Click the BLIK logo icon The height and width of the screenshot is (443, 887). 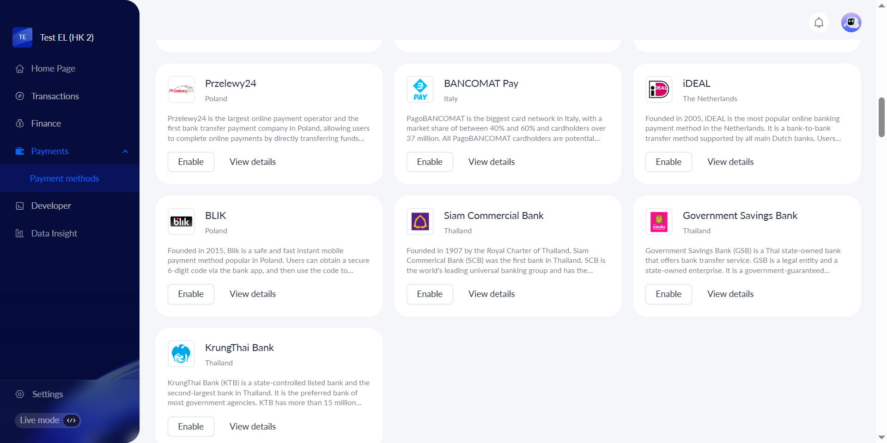pos(181,222)
